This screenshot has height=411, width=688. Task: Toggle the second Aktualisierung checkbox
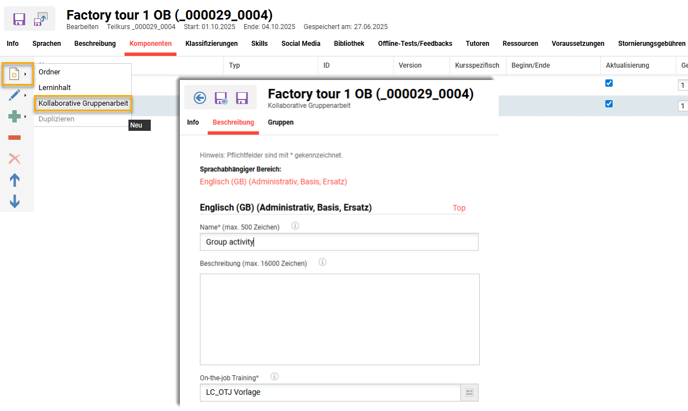[609, 103]
